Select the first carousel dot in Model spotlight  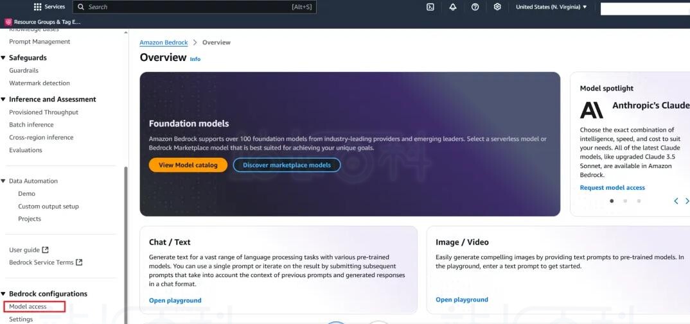611,201
